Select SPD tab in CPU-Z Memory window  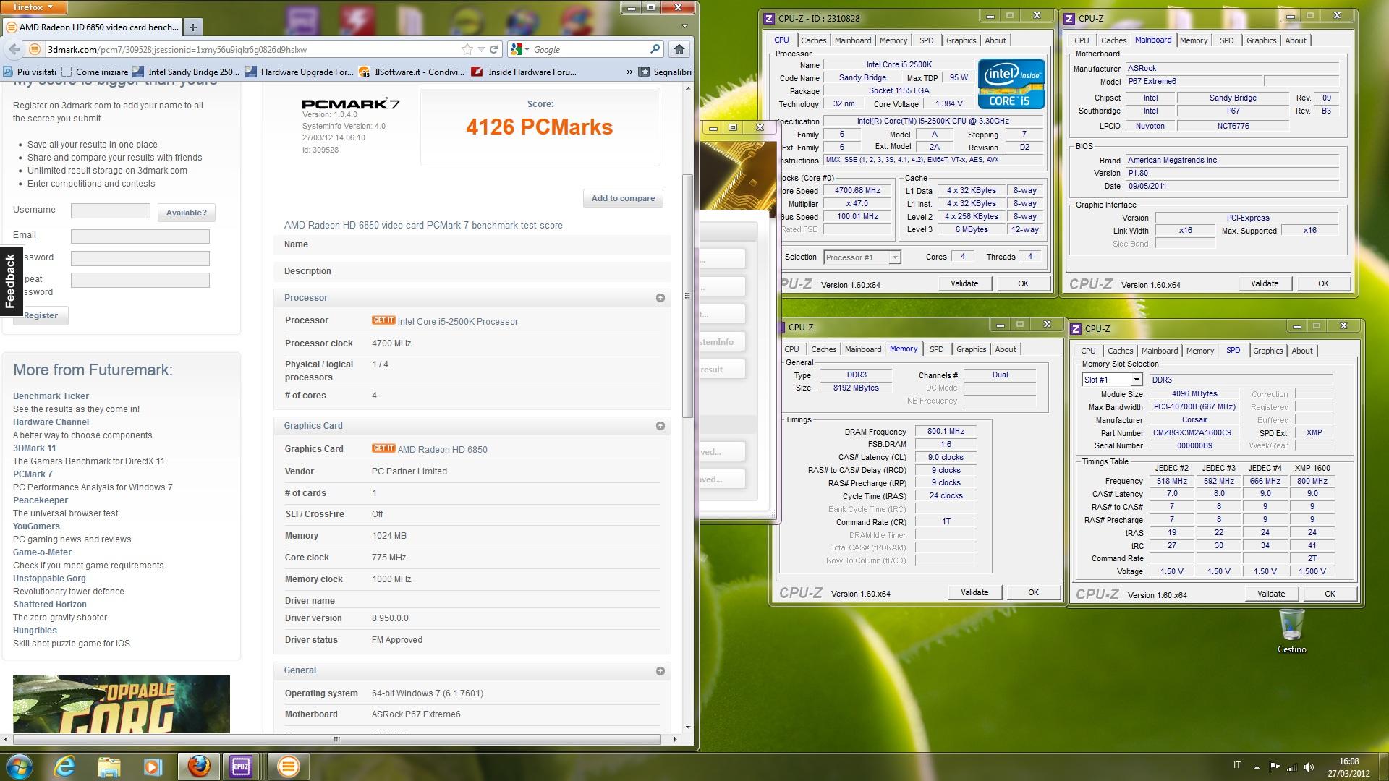pos(936,349)
